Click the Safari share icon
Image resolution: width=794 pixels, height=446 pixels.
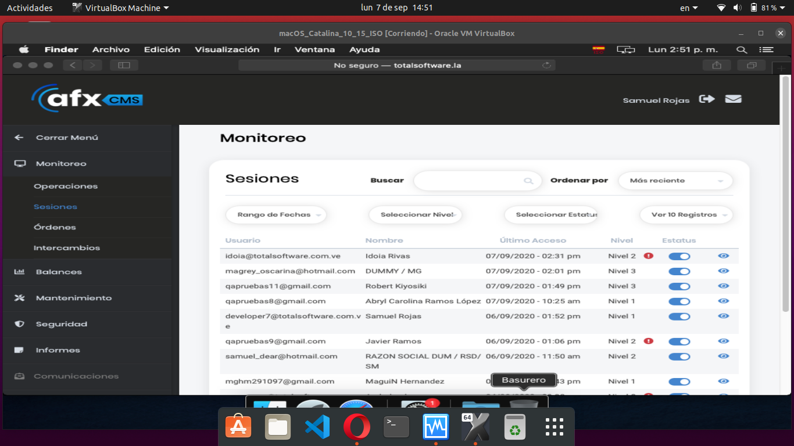tap(717, 66)
